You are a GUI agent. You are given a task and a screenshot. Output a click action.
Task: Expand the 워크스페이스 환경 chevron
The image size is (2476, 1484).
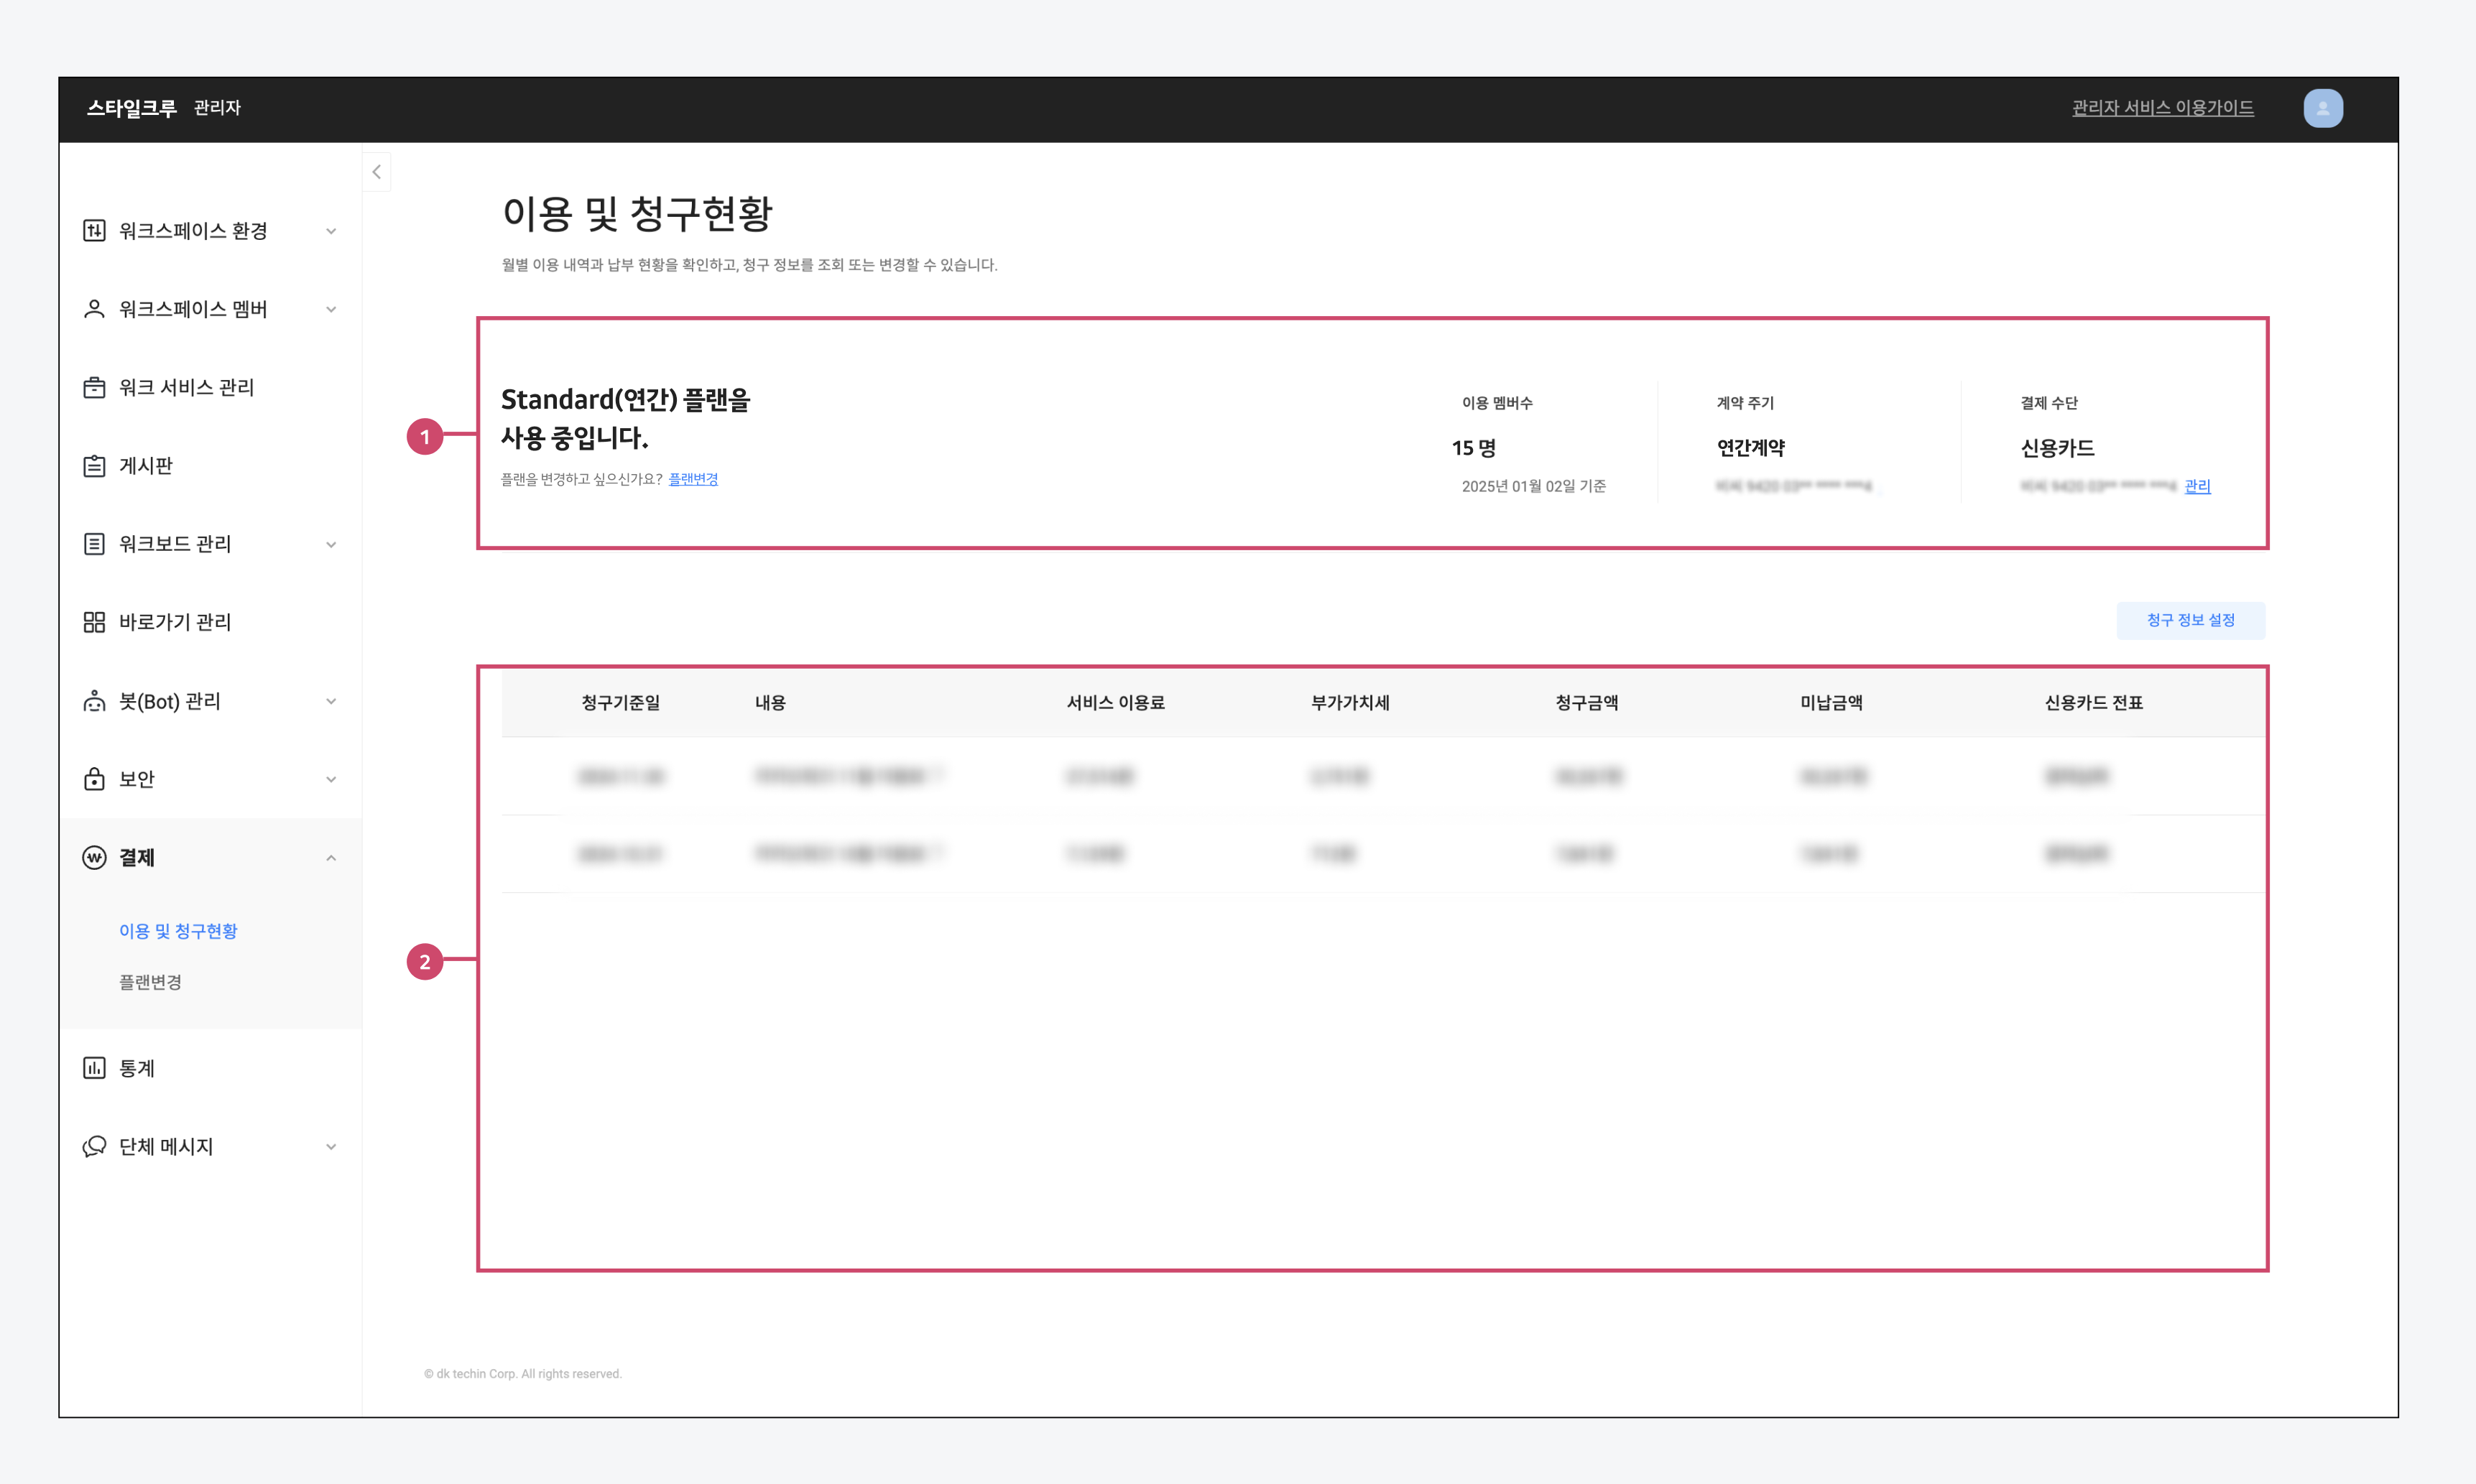[331, 231]
